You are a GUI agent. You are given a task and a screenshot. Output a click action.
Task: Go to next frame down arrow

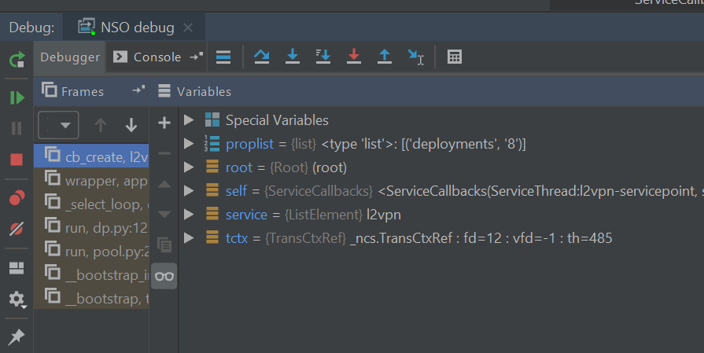(131, 125)
